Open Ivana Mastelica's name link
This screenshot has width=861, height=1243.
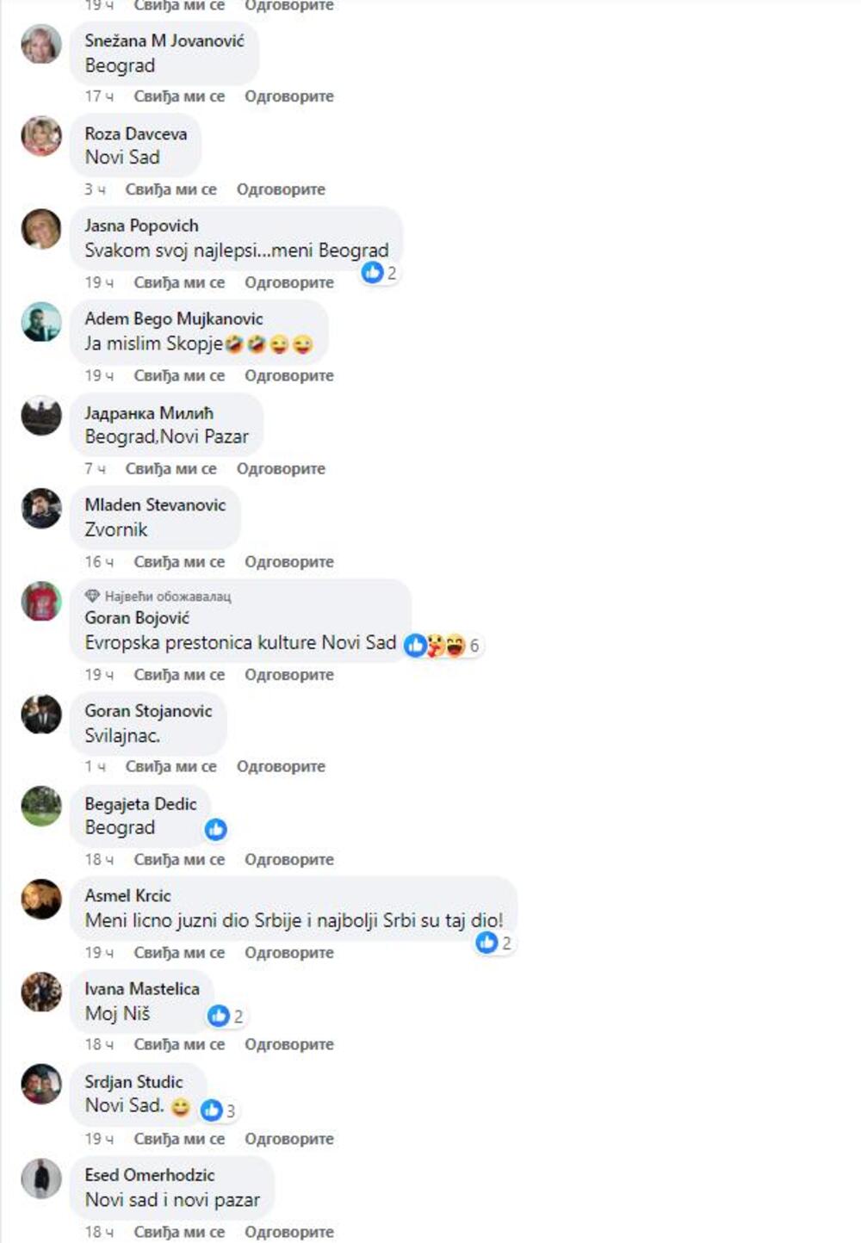tap(142, 988)
